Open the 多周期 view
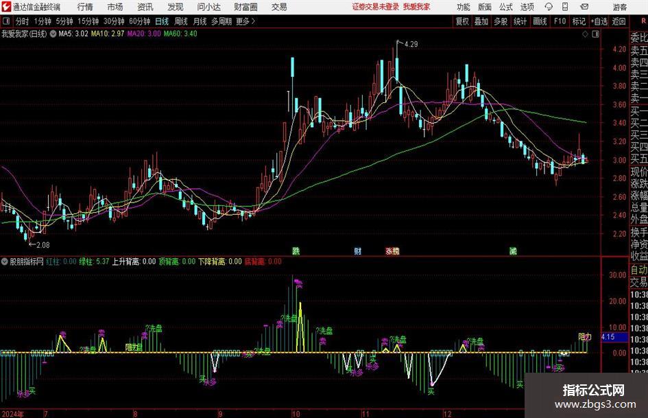 [221, 21]
